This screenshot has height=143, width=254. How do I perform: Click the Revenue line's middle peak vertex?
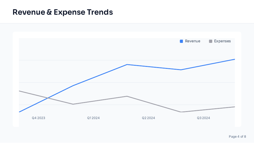coord(127,65)
